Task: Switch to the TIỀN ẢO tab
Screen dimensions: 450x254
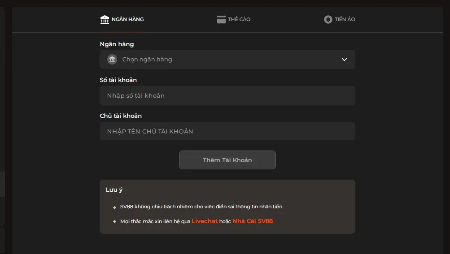Action: (340, 19)
